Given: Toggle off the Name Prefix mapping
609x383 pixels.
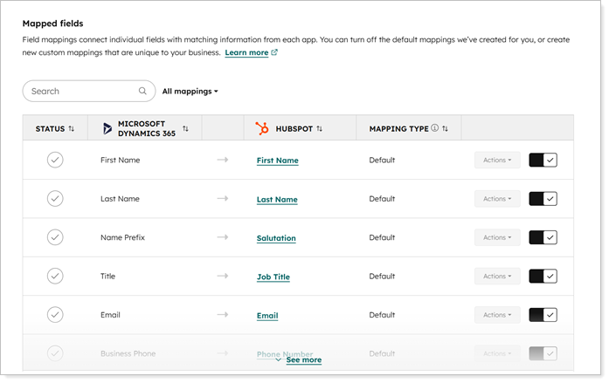Looking at the screenshot, I should coord(543,237).
